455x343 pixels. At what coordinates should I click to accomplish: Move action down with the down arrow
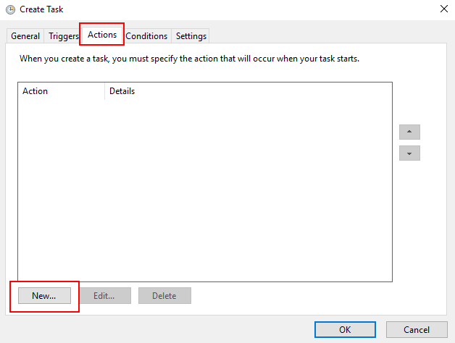click(409, 153)
